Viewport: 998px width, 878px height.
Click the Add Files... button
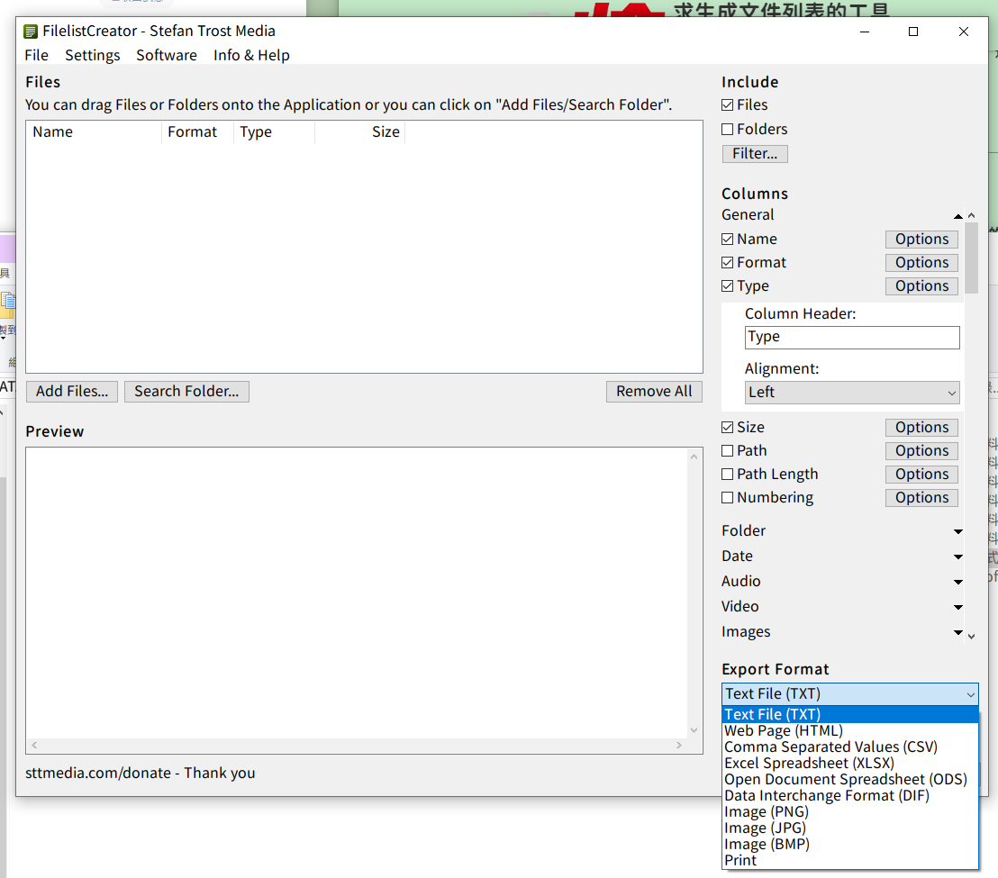click(72, 392)
